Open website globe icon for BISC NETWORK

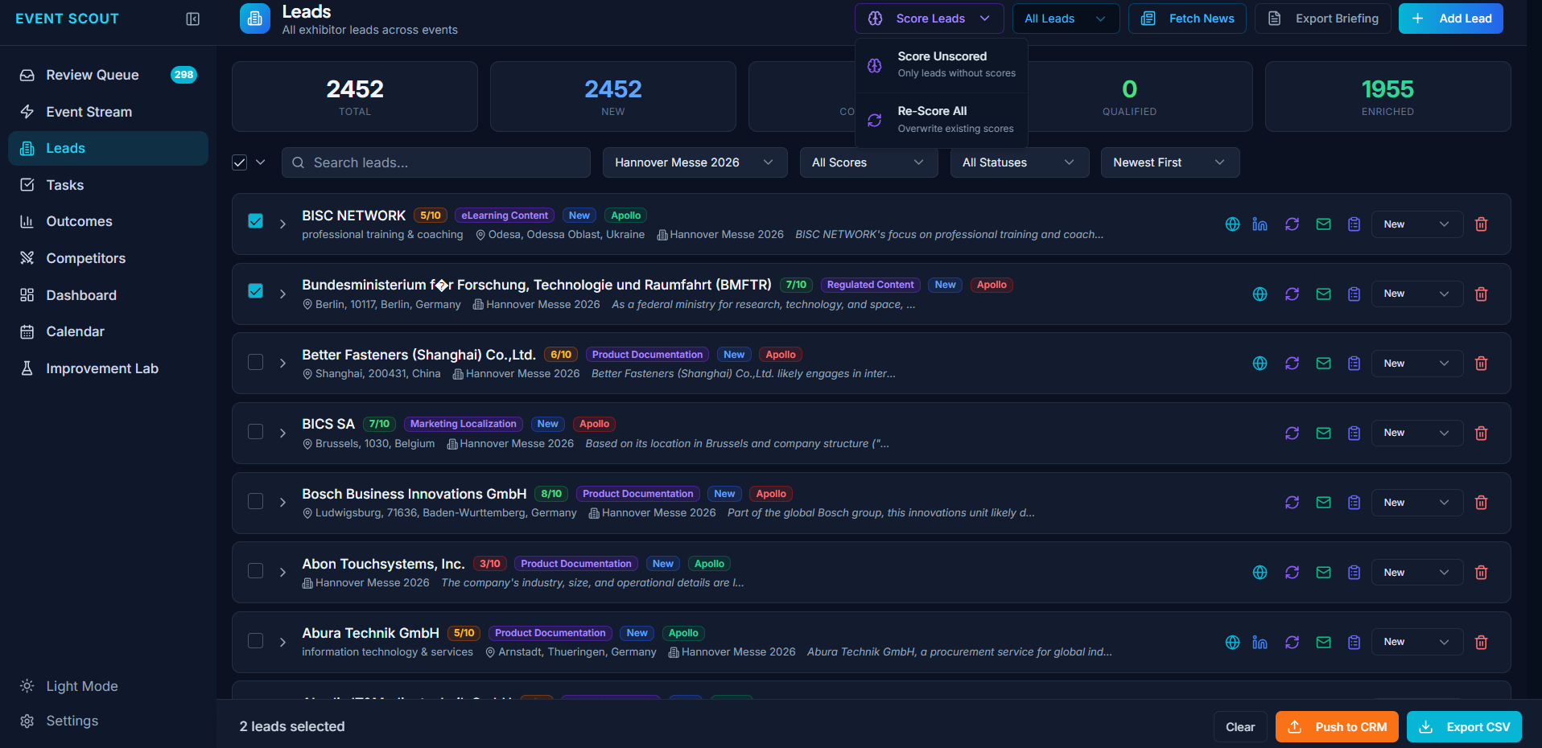pyautogui.click(x=1232, y=224)
